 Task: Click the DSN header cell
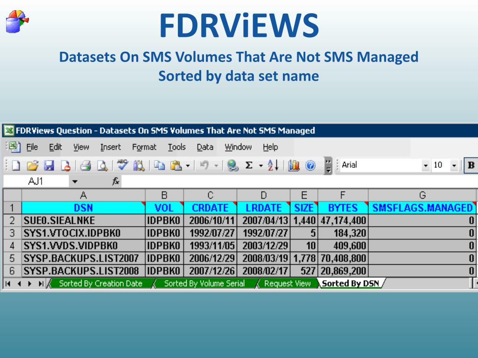(x=83, y=208)
